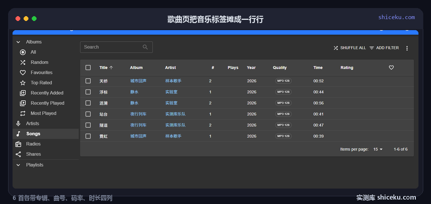Click song title 霓虹
431x204 pixels.
pos(103,136)
